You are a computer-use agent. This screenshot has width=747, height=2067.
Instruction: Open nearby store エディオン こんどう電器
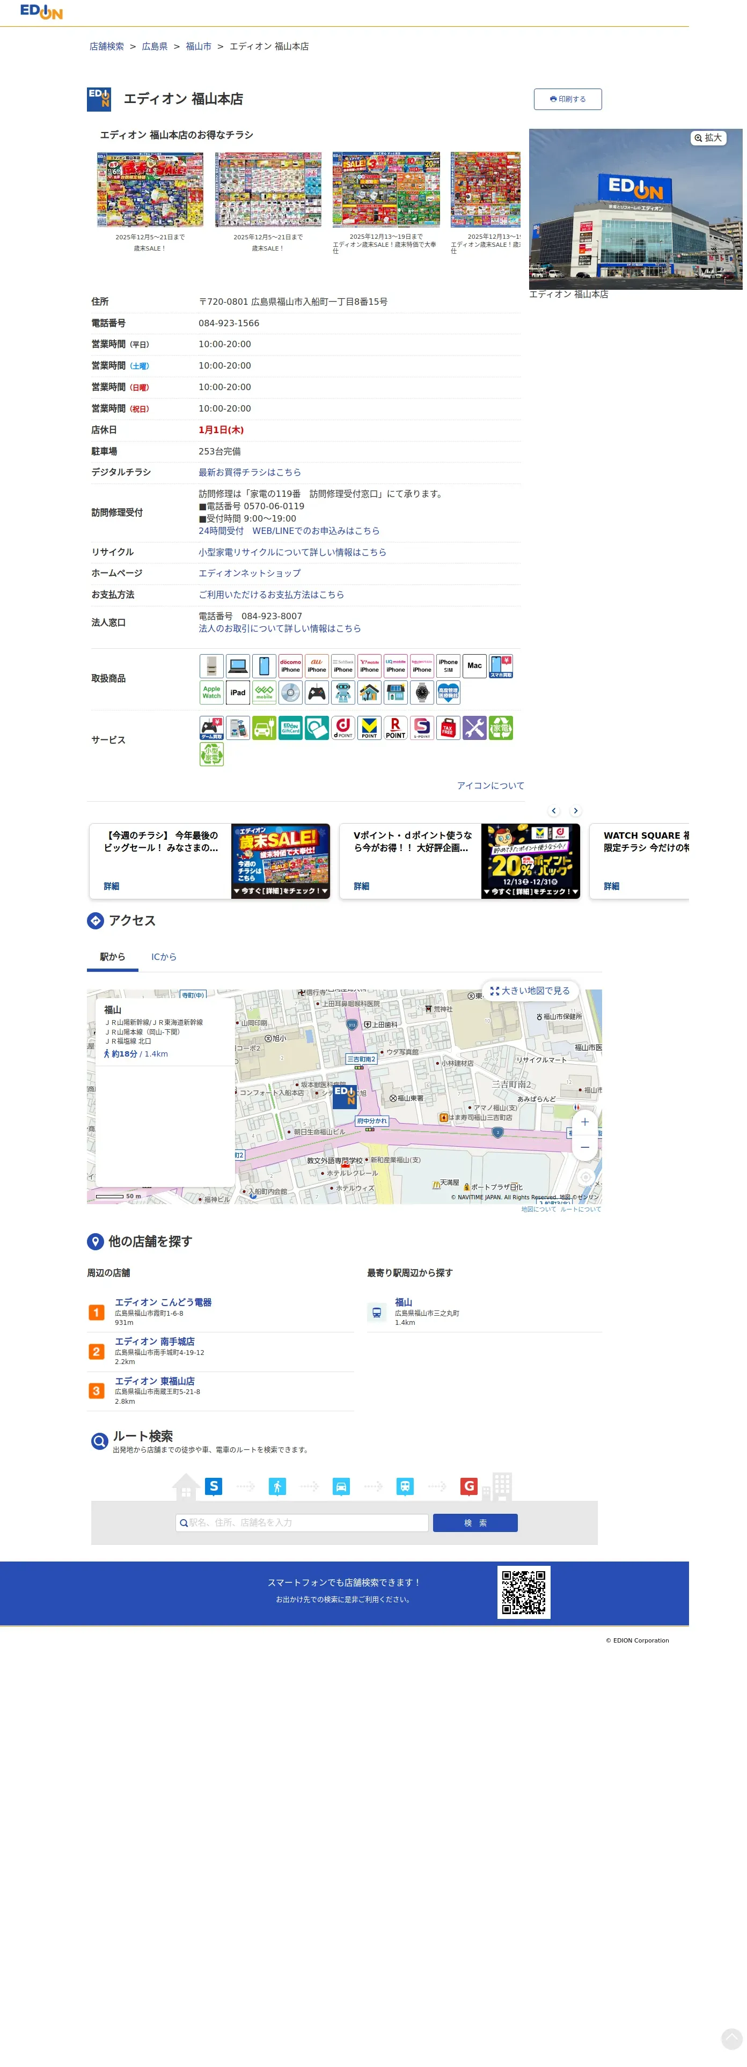pos(163,1302)
